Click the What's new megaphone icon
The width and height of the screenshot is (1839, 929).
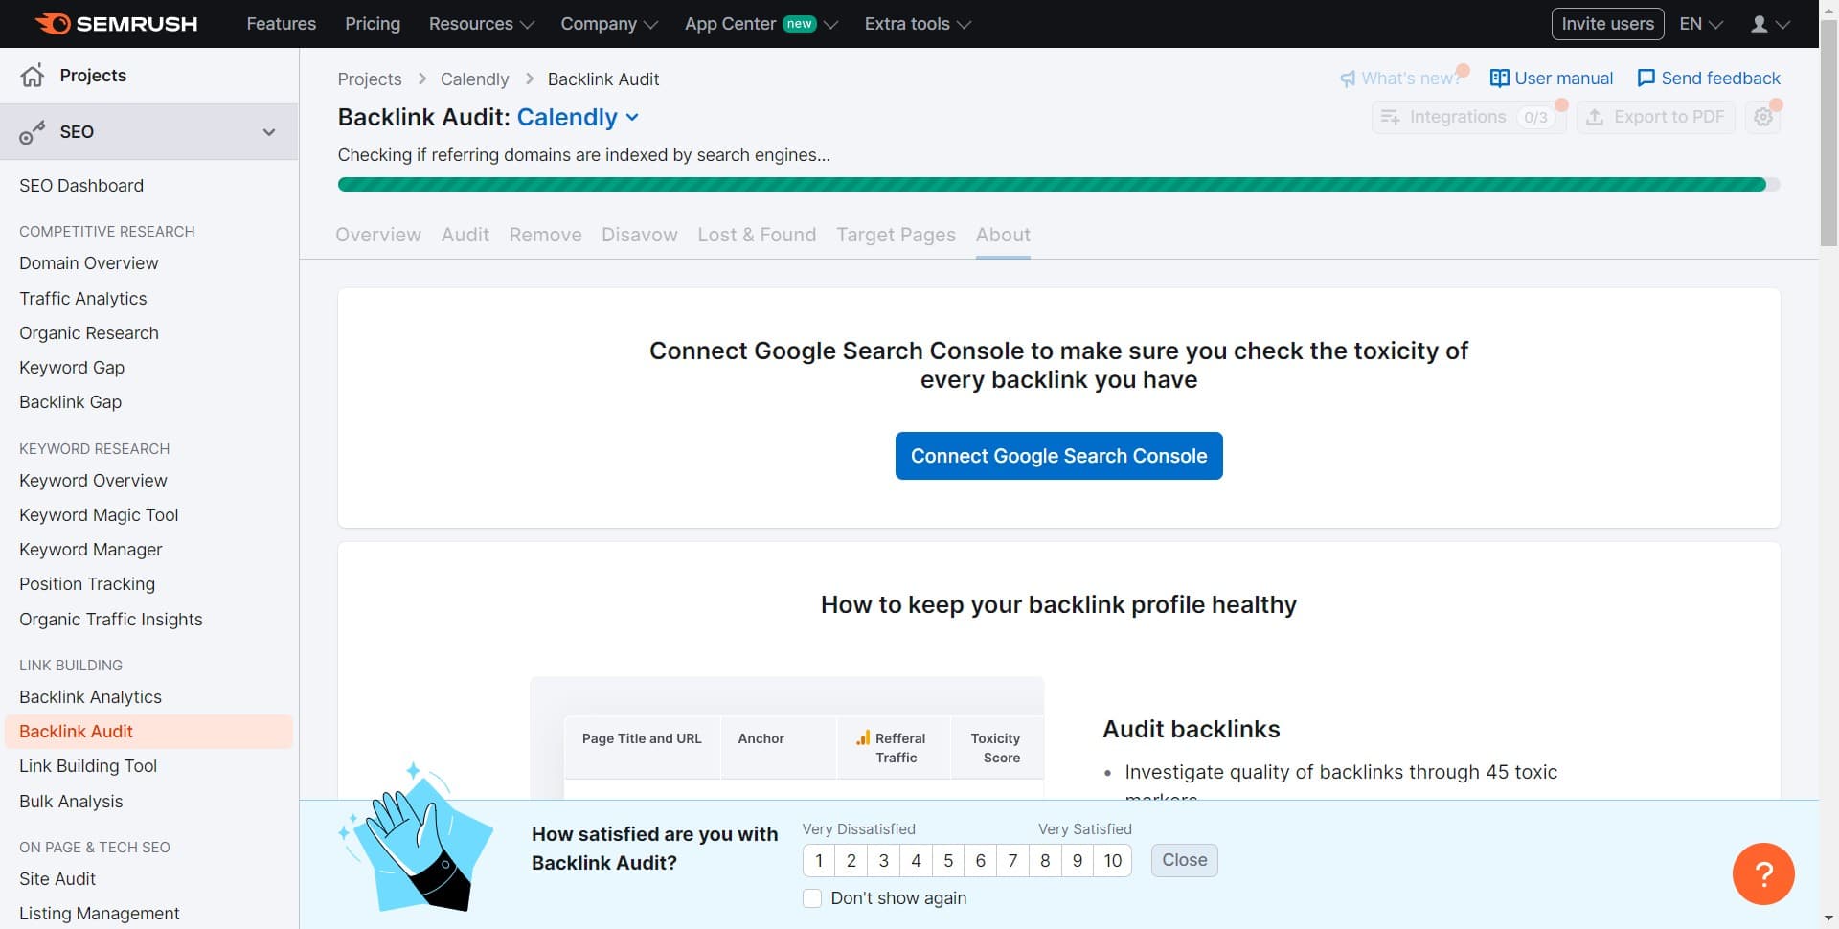click(x=1350, y=78)
